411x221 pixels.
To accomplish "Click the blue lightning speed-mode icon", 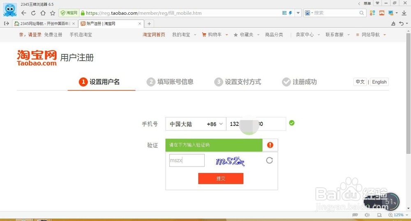I will tap(291, 13).
